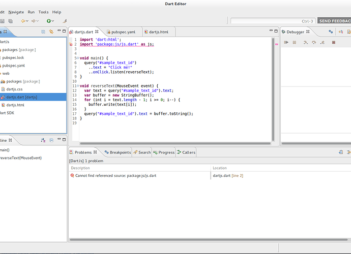Click the Ctrl-3 search box

(x=273, y=21)
